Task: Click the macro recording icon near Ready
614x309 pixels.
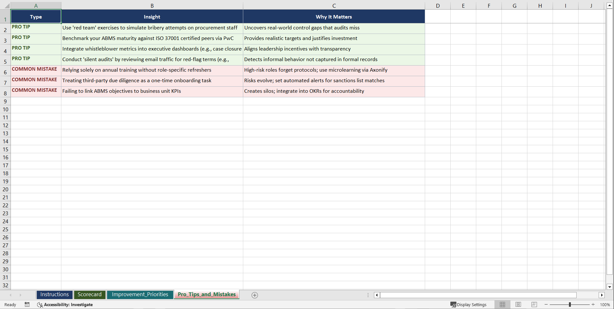Action: click(x=27, y=305)
